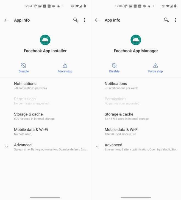Open Storage & cache showing 600 kB
The height and width of the screenshot is (200, 181).
point(45,116)
